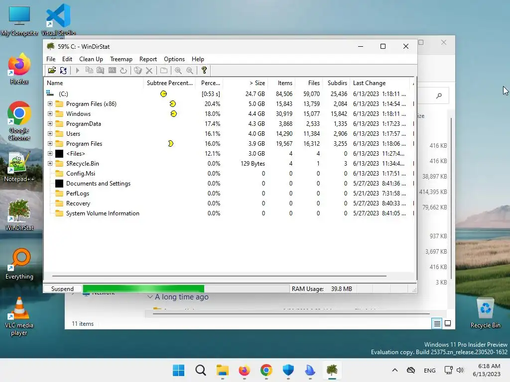
Task: Click the Delete to Recycle Bin toolbar icon
Action: [x=138, y=70]
